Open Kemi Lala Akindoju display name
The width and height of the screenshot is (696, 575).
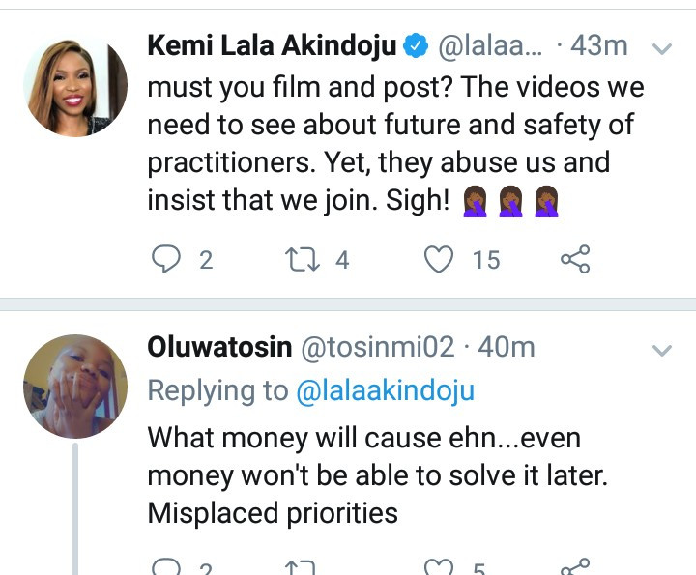[271, 44]
